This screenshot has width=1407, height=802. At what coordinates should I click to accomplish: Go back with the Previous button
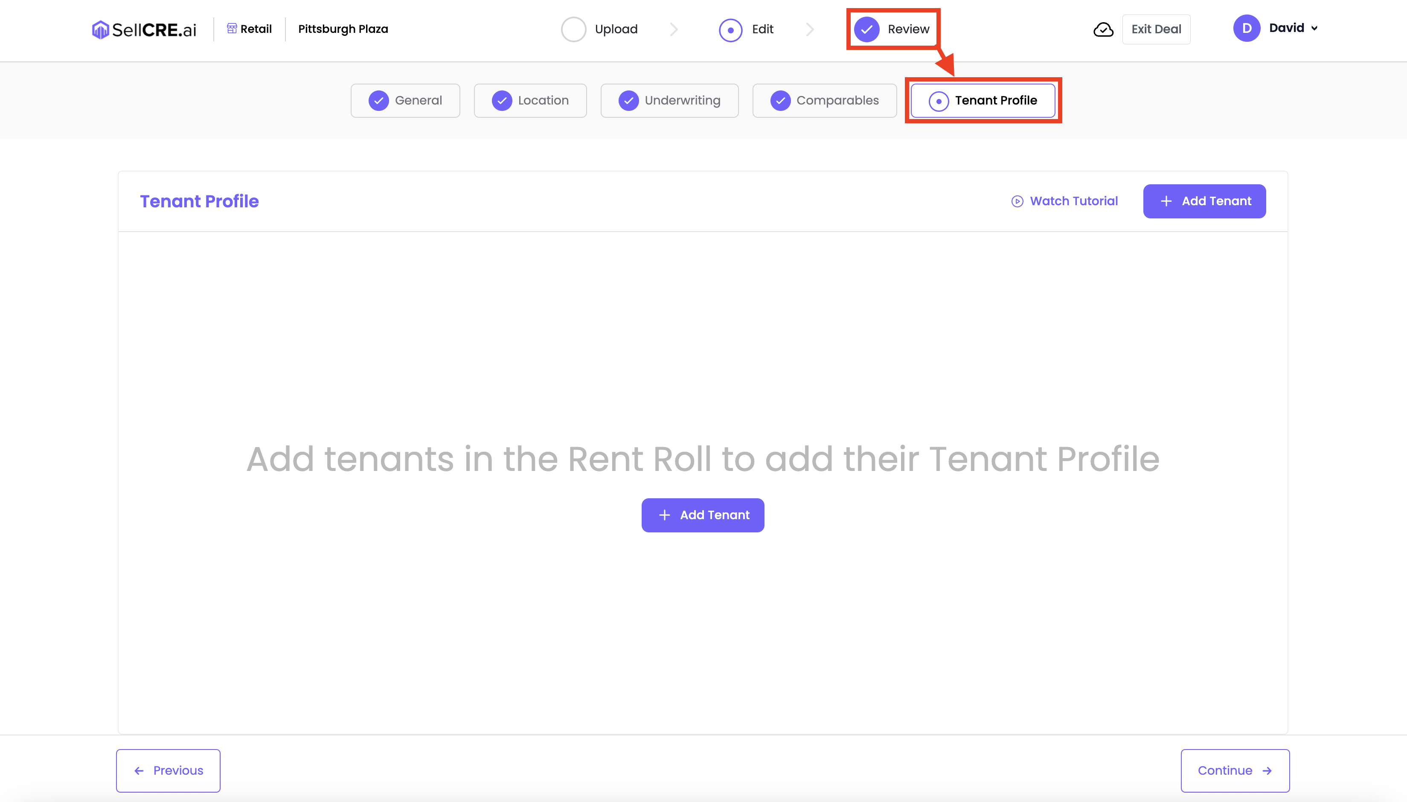[168, 770]
